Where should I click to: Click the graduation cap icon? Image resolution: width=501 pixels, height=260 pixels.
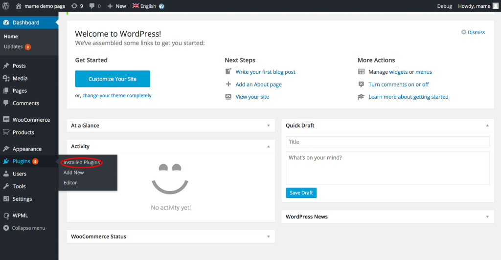pyautogui.click(x=361, y=97)
